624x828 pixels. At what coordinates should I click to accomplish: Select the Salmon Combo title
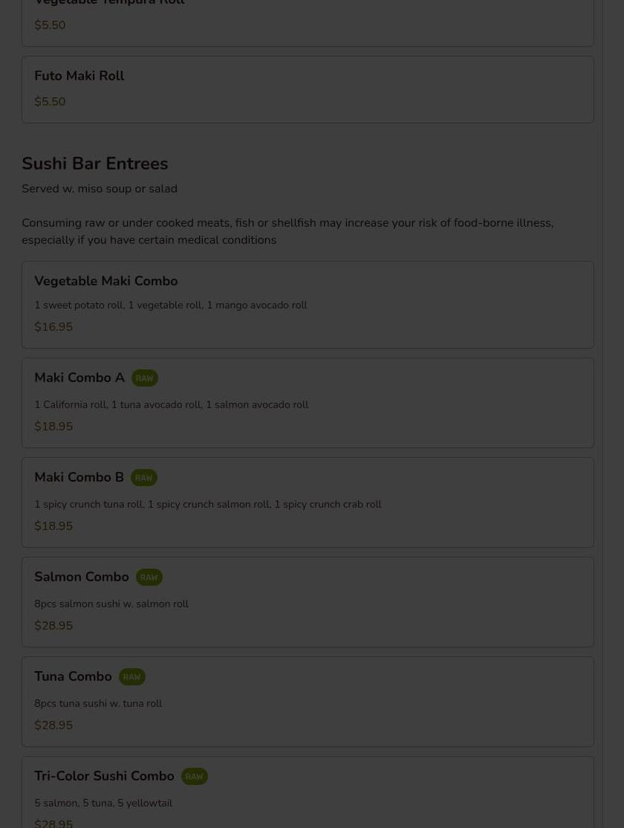[x=81, y=578]
